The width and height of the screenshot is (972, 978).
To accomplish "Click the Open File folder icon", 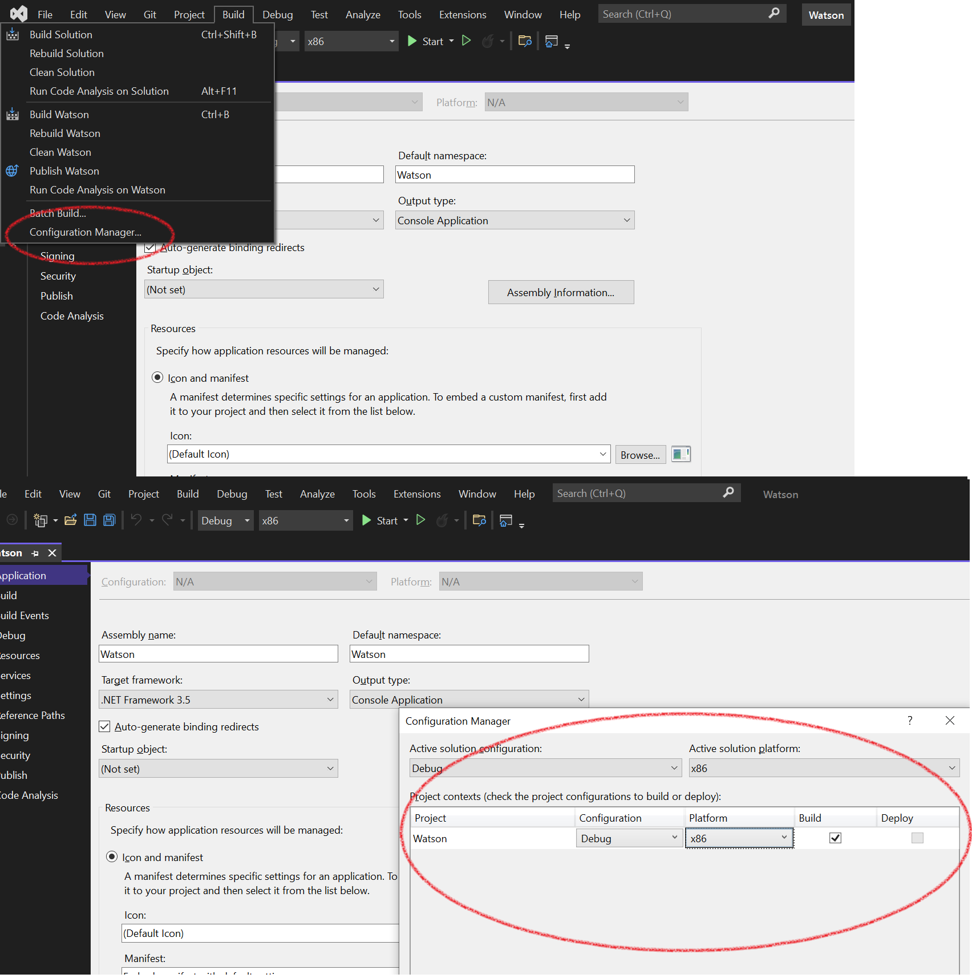I will [x=71, y=520].
